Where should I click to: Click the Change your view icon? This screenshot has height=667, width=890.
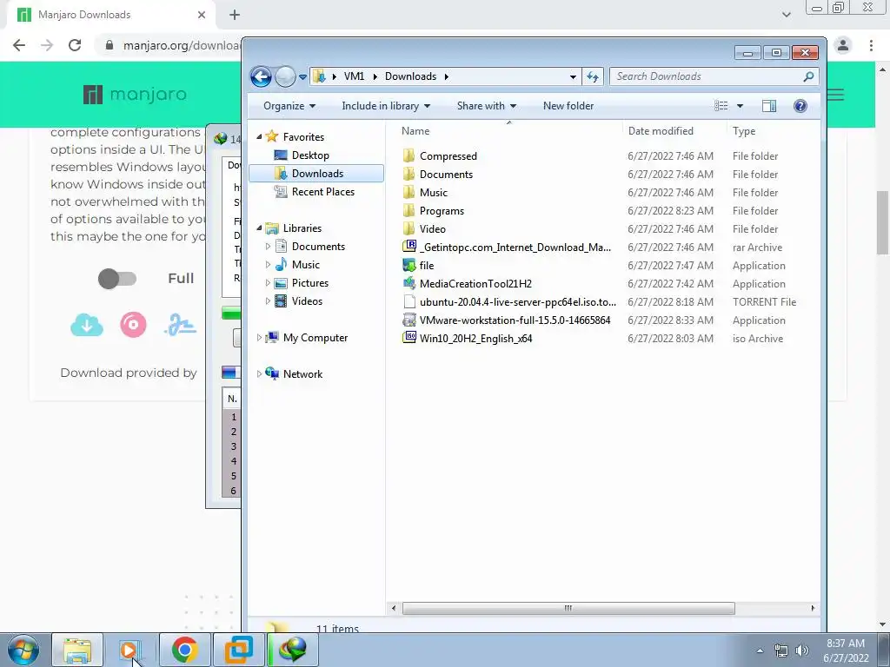click(721, 106)
